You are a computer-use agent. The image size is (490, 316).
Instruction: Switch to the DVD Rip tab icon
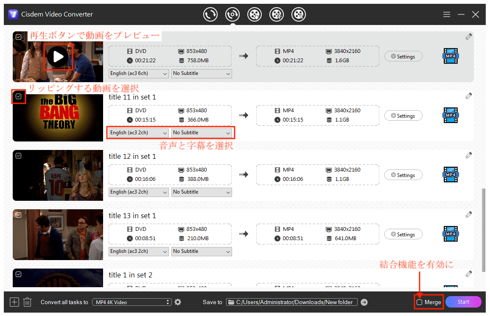232,14
